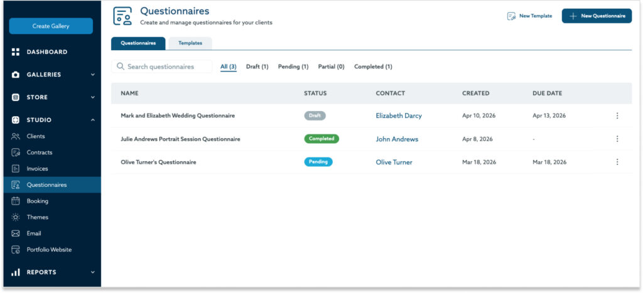Click the NAME column header

(129, 93)
